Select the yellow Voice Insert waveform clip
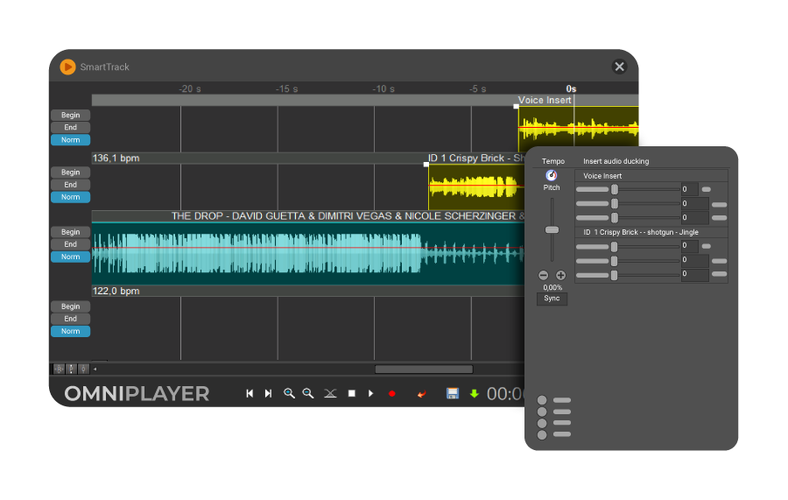The height and width of the screenshot is (500, 788). click(x=579, y=127)
